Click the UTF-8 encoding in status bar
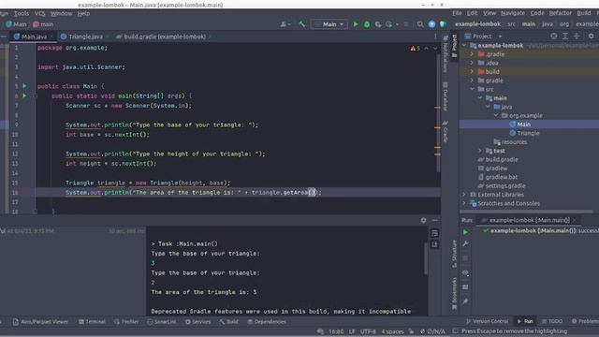Image resolution: width=599 pixels, height=337 pixels. [368, 331]
